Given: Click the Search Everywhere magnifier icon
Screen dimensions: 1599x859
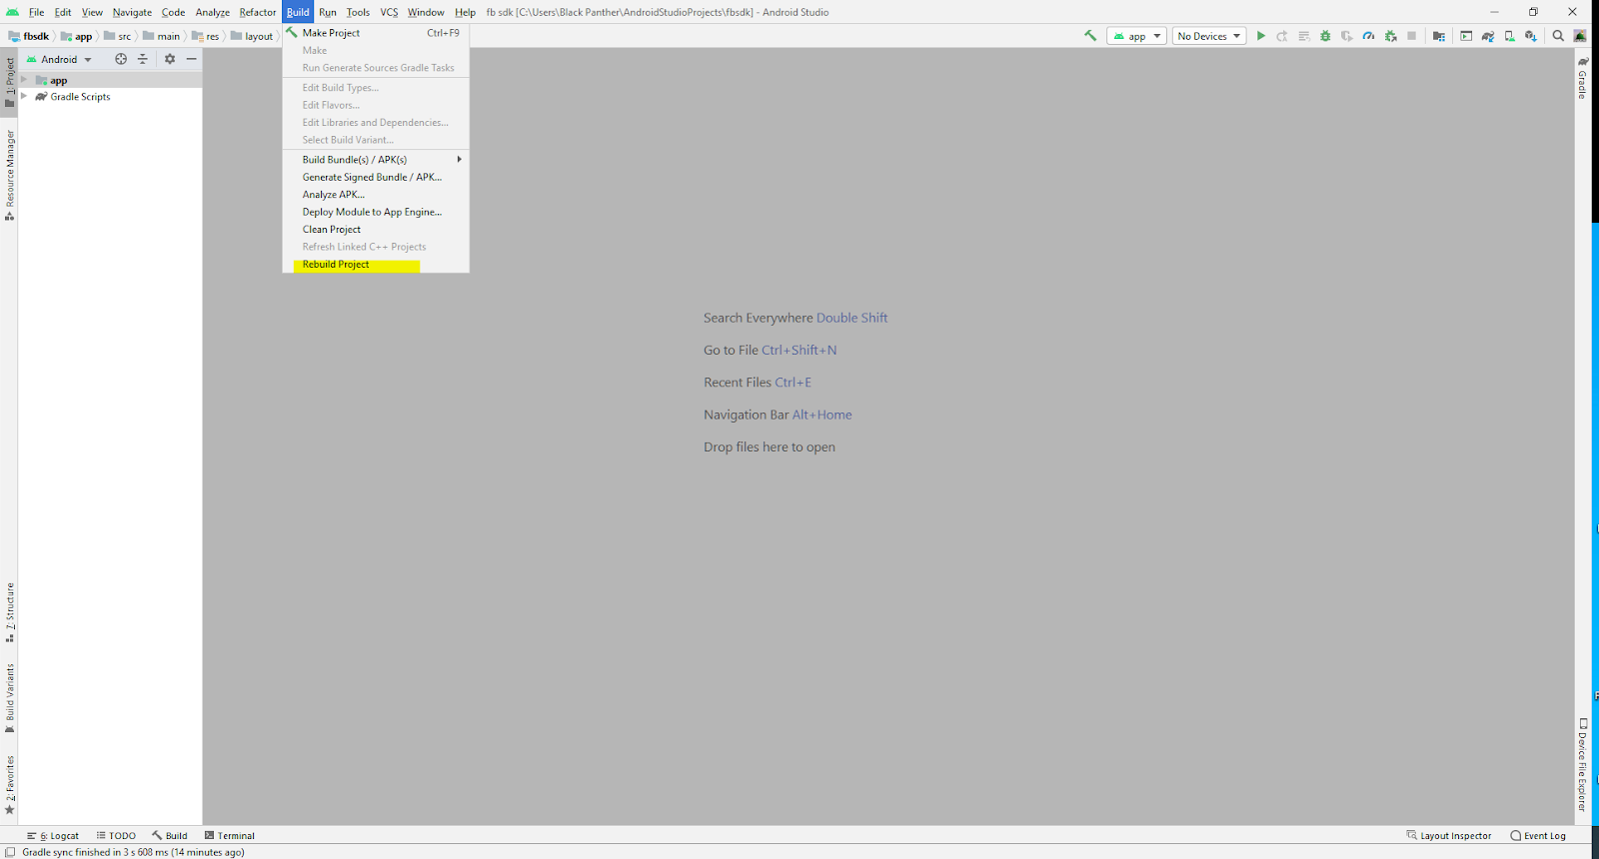Looking at the screenshot, I should pos(1558,36).
